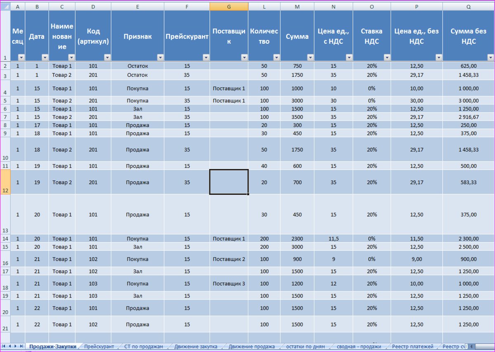This screenshot has width=495, height=352.
Task: Select Продажа cell in row 8
Action: 137,125
